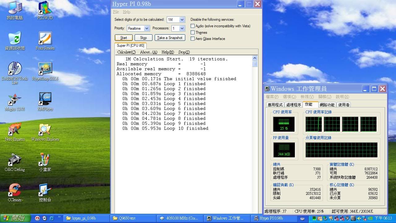Image resolution: width=396 pixels, height=223 pixels.
Task: Open the FLOW3D desktop shortcut
Action: click(x=45, y=10)
